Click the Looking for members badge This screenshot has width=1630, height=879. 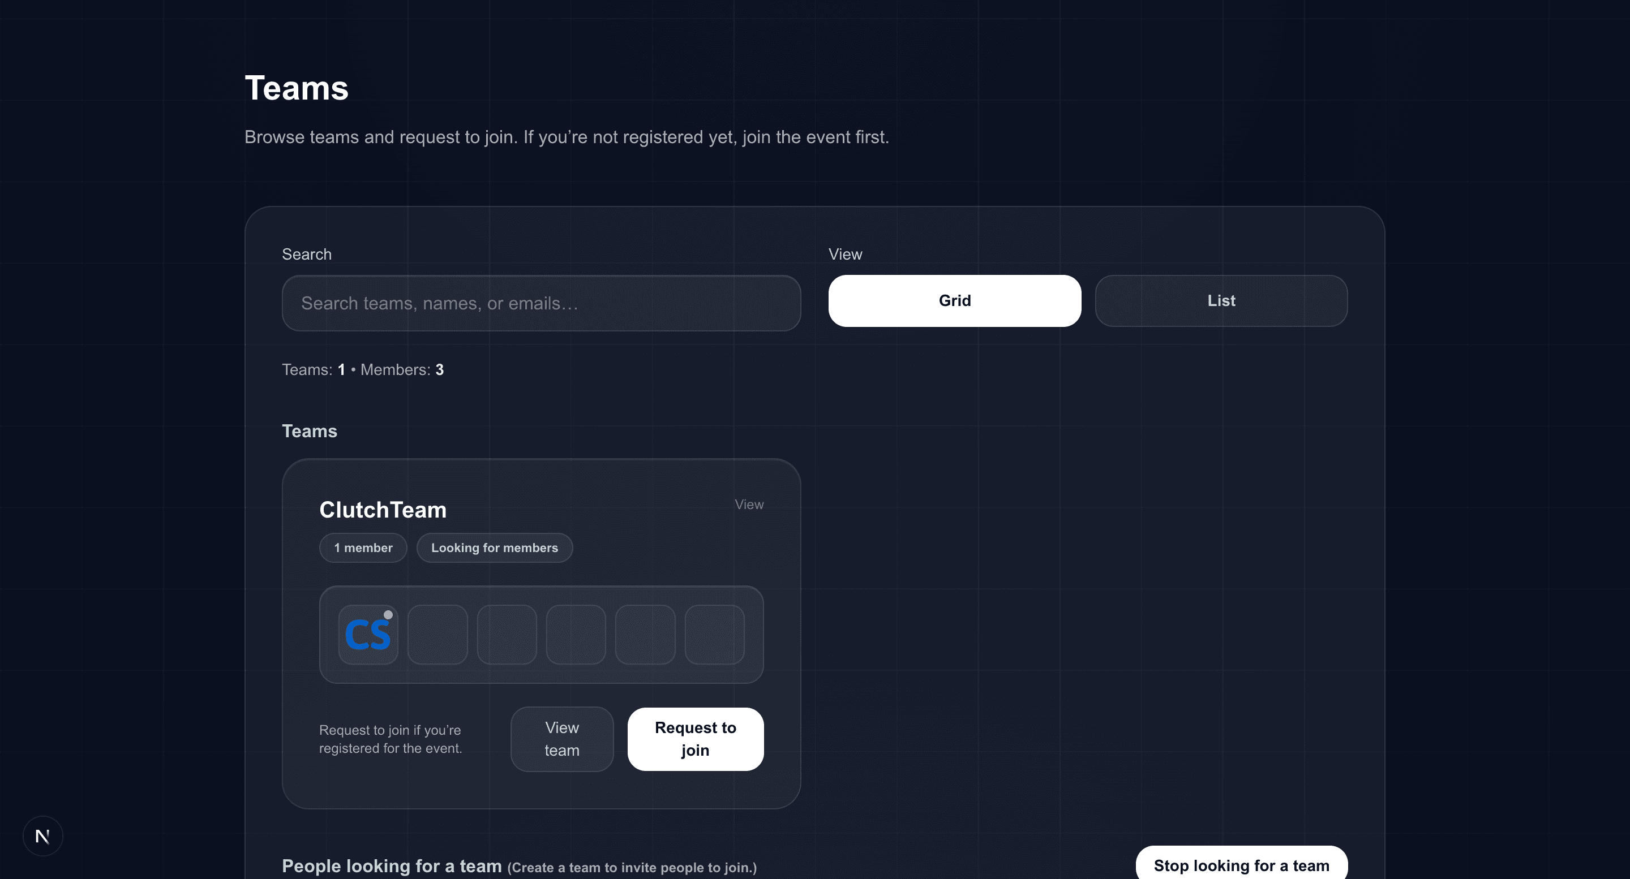point(494,548)
